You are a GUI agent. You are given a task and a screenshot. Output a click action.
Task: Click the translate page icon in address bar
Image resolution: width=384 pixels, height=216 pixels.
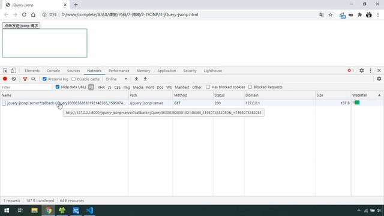pyautogui.click(x=322, y=14)
